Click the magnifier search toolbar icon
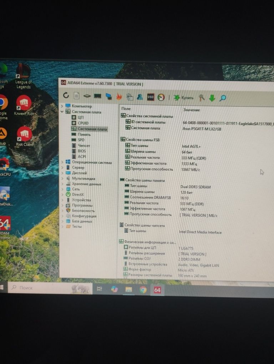Viewport: 274px width, 364px height. click(223, 98)
